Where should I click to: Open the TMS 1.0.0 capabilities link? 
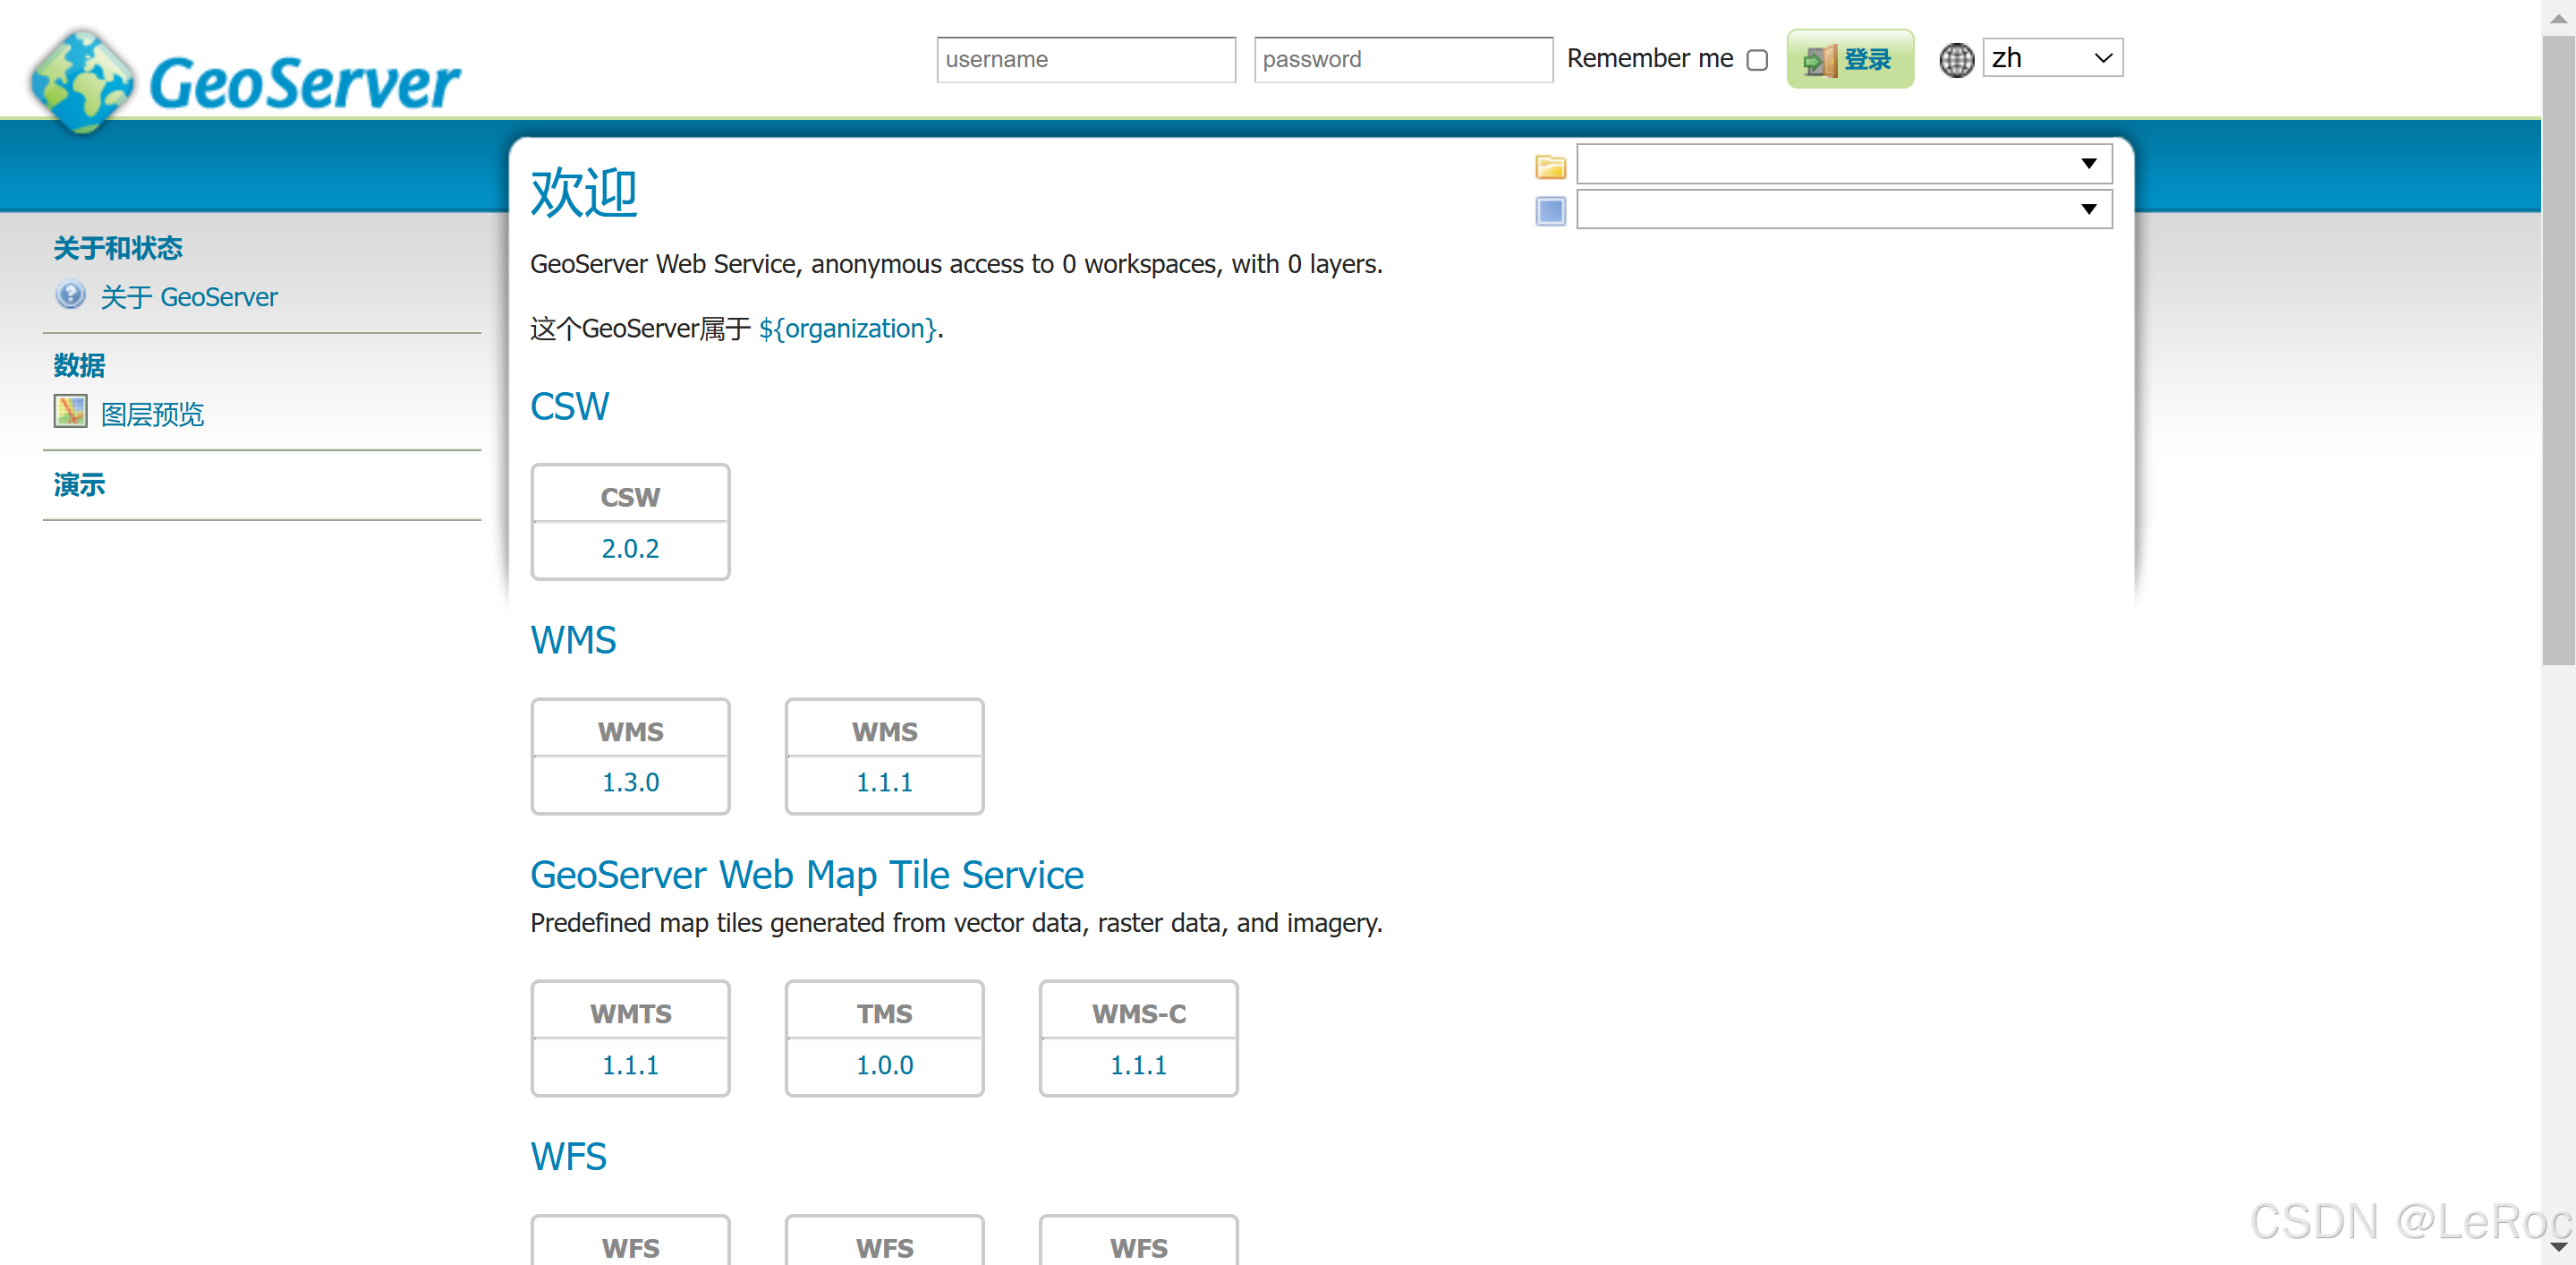[884, 1064]
